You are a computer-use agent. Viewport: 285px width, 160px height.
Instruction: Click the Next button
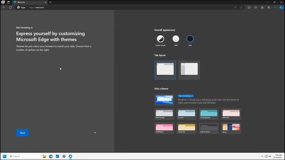(22, 133)
